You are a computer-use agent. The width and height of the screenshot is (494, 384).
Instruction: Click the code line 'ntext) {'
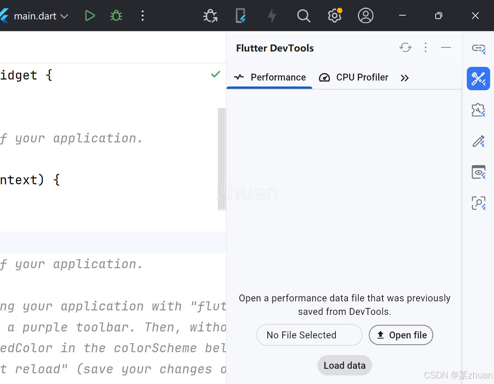coord(30,180)
